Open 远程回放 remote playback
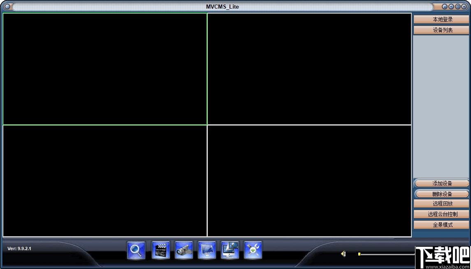The height and width of the screenshot is (269, 471). point(441,204)
